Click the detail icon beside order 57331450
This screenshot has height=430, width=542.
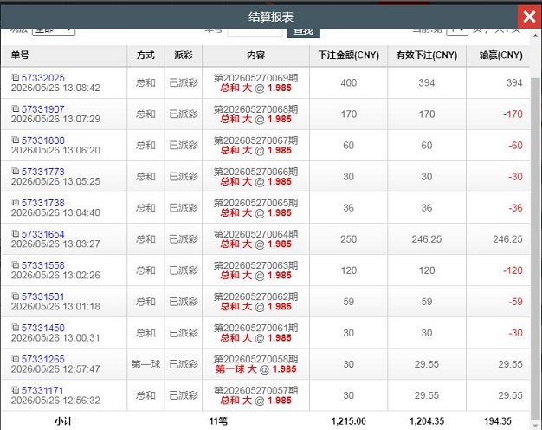[x=16, y=327]
